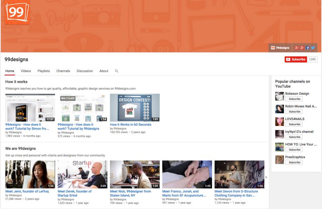The image size is (322, 209).
Task: Open Robeson Design channel name
Action: coord(297,93)
